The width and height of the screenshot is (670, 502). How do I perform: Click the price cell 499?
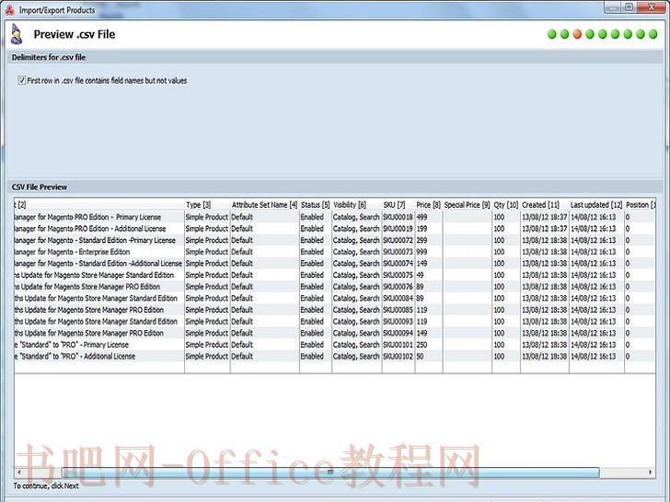point(429,217)
